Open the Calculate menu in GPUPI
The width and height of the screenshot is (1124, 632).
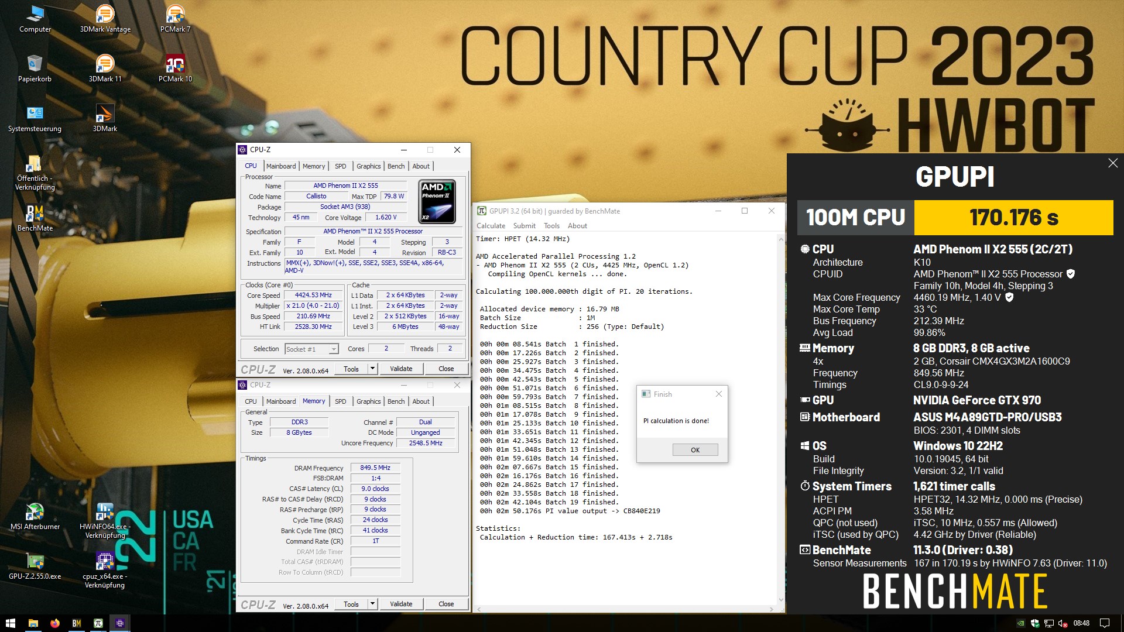tap(491, 226)
